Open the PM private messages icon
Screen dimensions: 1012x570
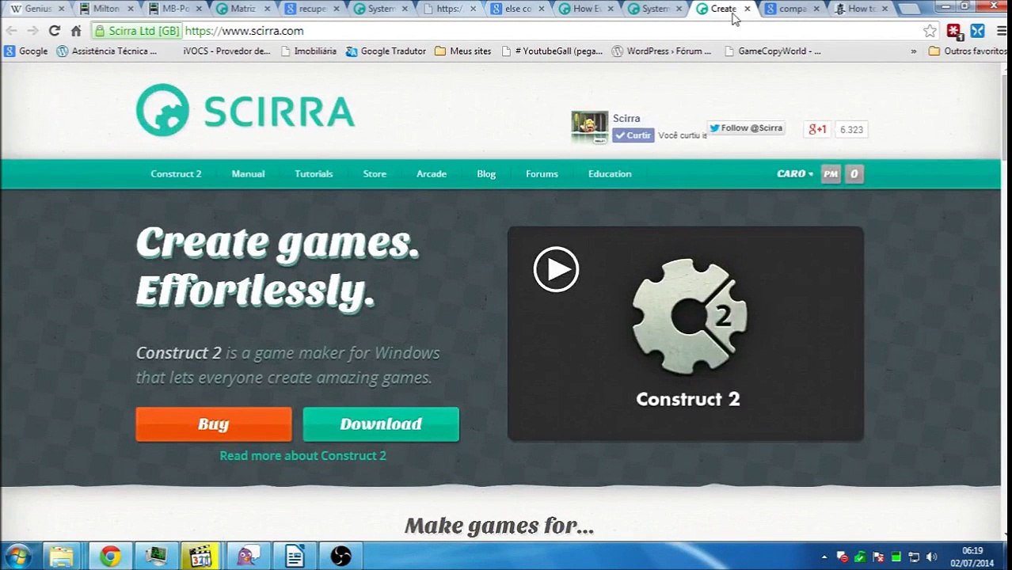tap(830, 173)
